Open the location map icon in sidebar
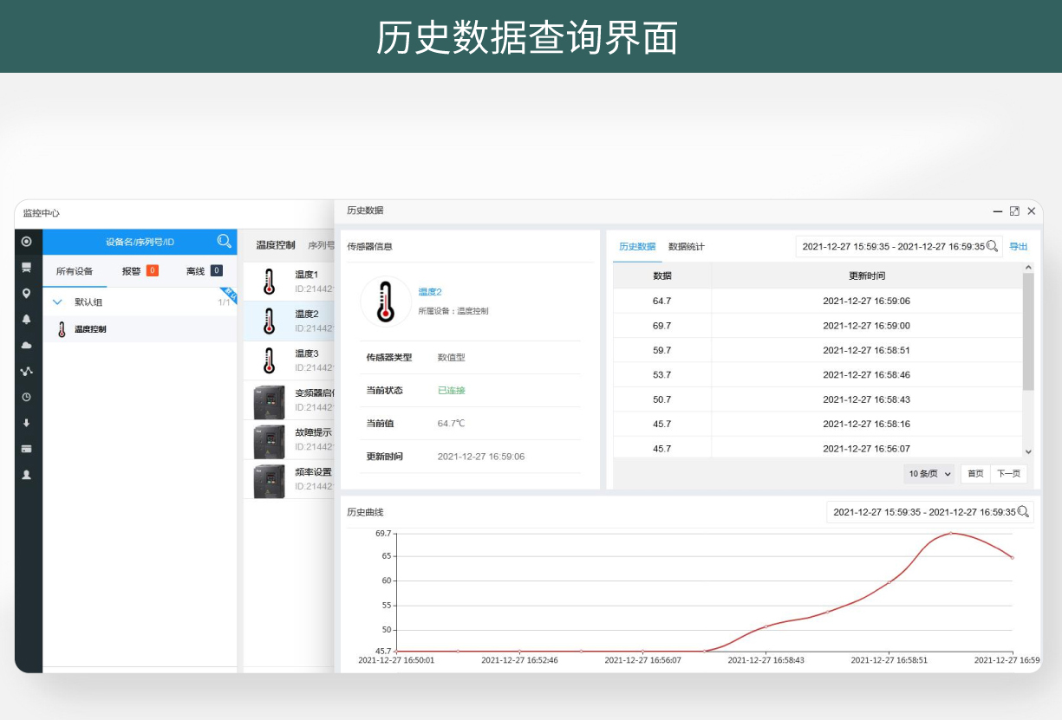This screenshot has height=720, width=1062. coord(27,294)
